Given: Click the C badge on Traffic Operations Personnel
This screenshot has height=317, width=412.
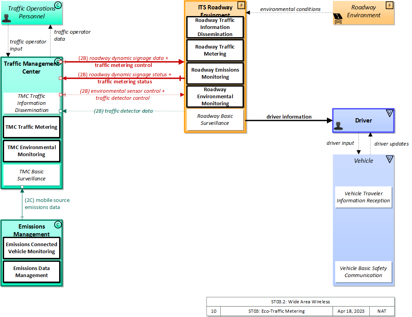Looking at the screenshot, I should click(58, 5).
